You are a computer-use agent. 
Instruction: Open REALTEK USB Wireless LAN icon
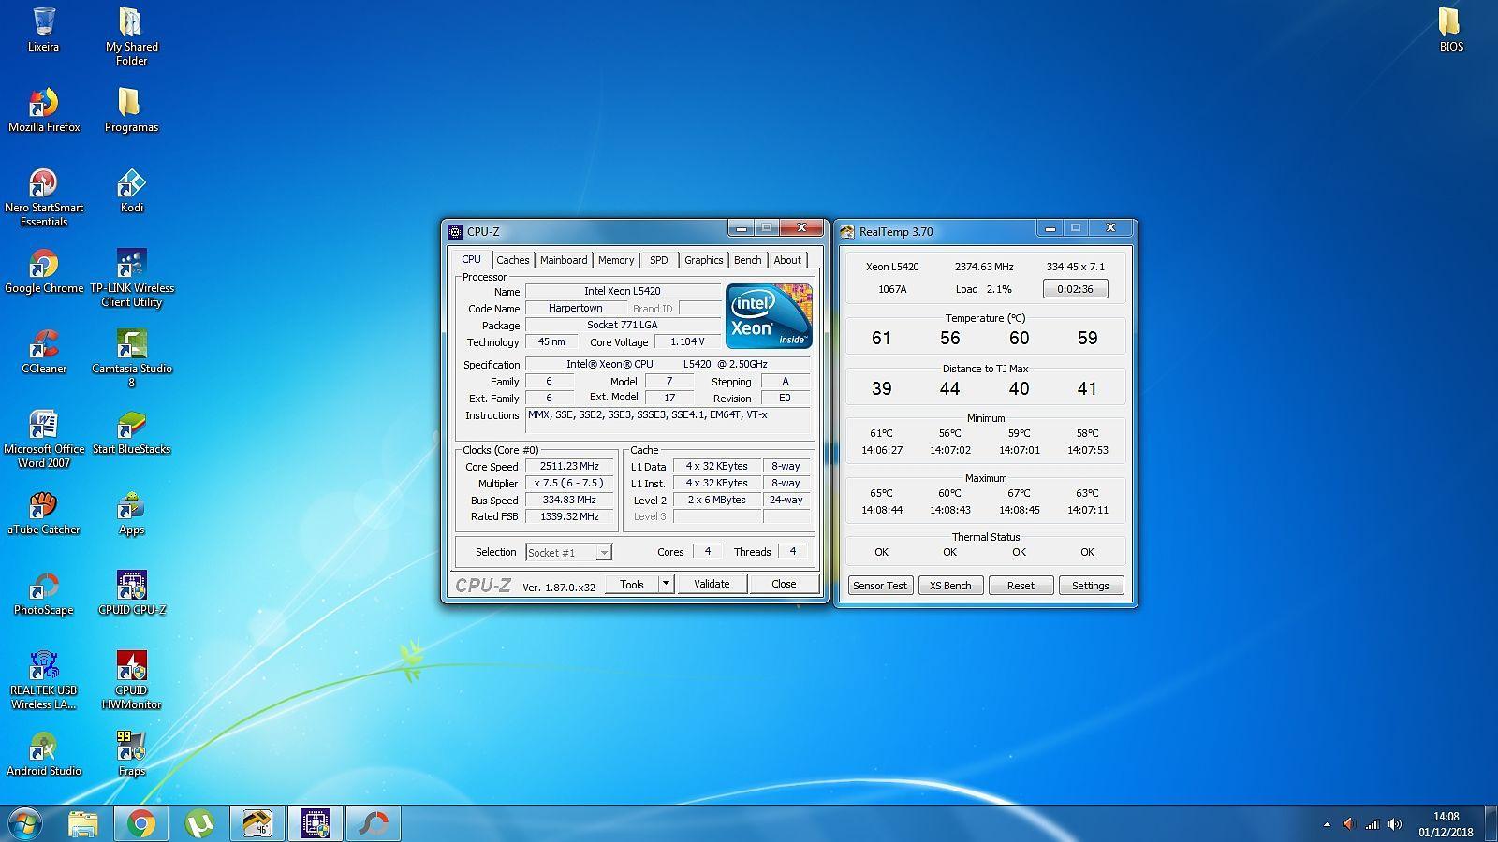click(x=44, y=680)
